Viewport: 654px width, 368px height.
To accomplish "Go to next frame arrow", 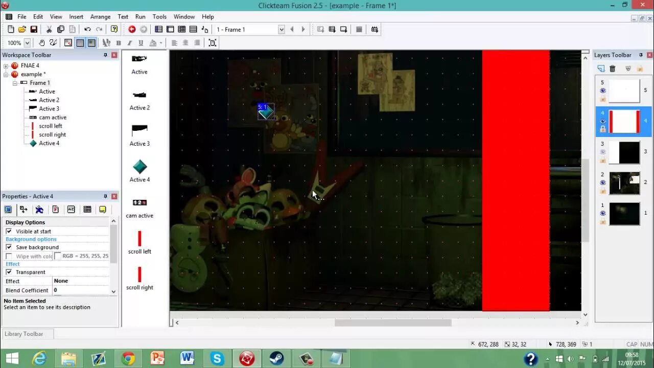I will (x=303, y=30).
